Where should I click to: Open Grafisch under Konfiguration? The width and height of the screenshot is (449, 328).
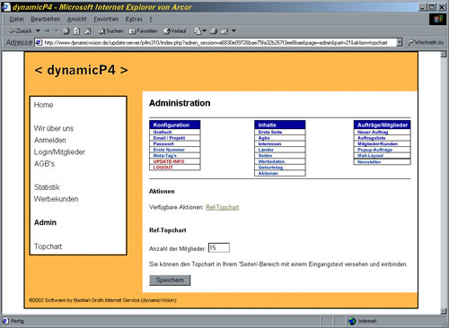(x=163, y=132)
